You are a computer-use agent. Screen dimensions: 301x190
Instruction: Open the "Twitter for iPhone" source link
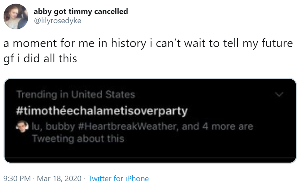[118, 179]
